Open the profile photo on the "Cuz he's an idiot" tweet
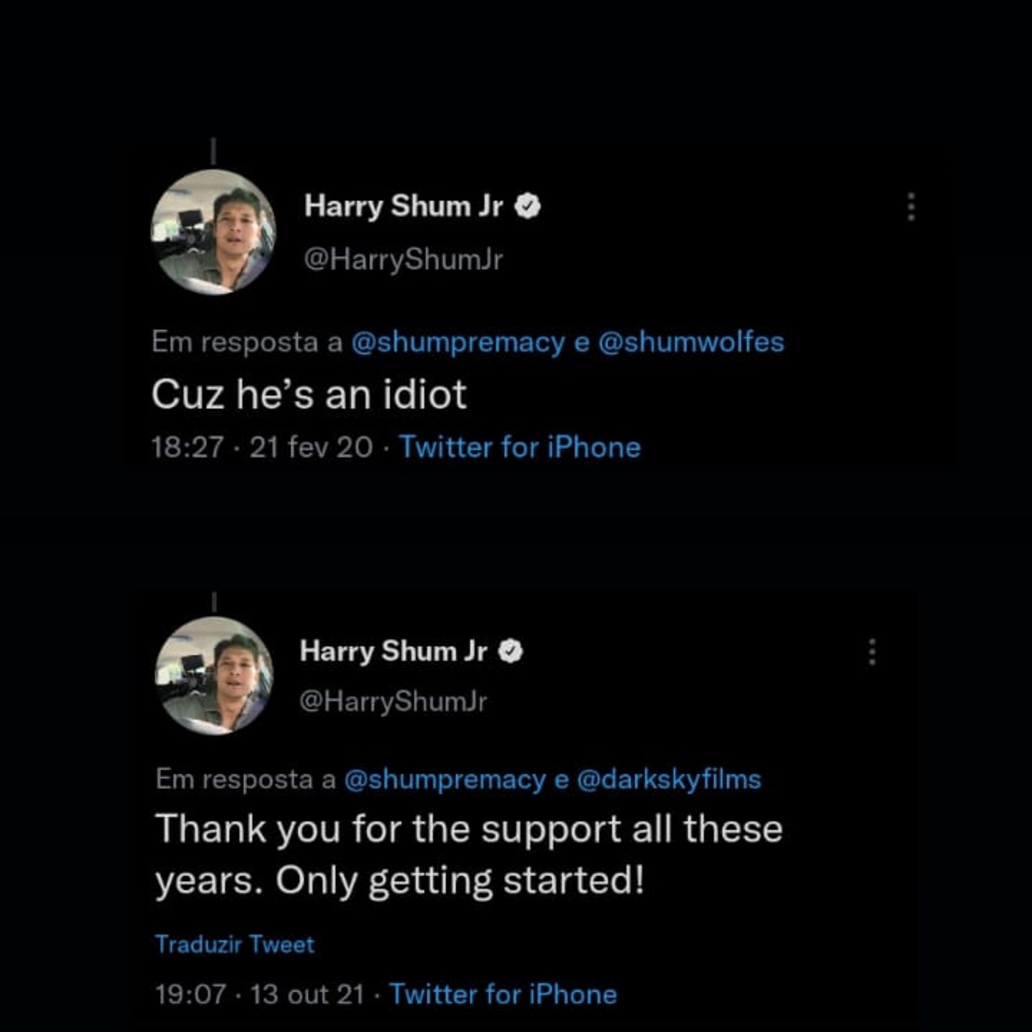Screen dimensions: 1032x1032 213,232
